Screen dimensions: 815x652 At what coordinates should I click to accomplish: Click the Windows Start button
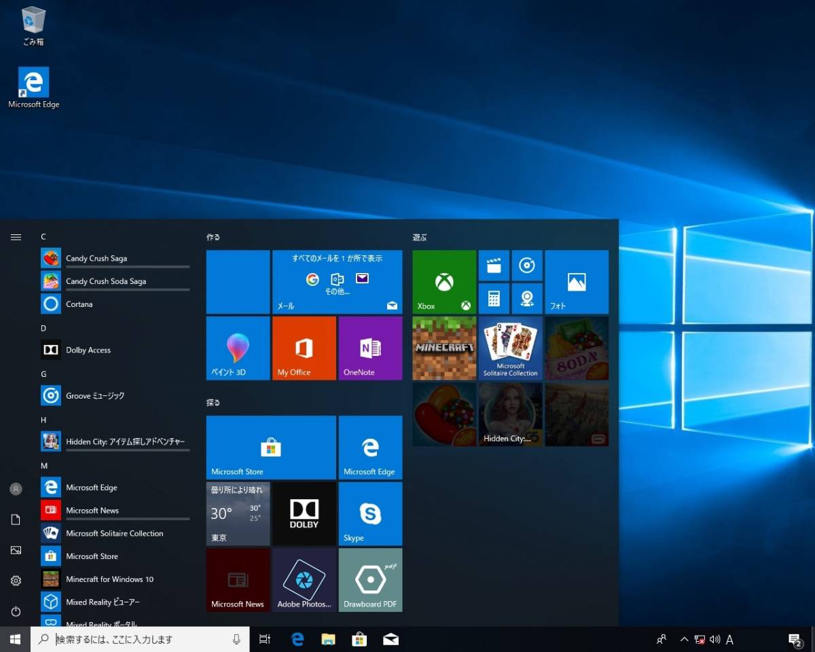15,639
